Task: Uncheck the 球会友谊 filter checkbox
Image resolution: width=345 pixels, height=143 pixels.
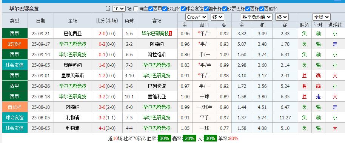Action: pos(183,9)
